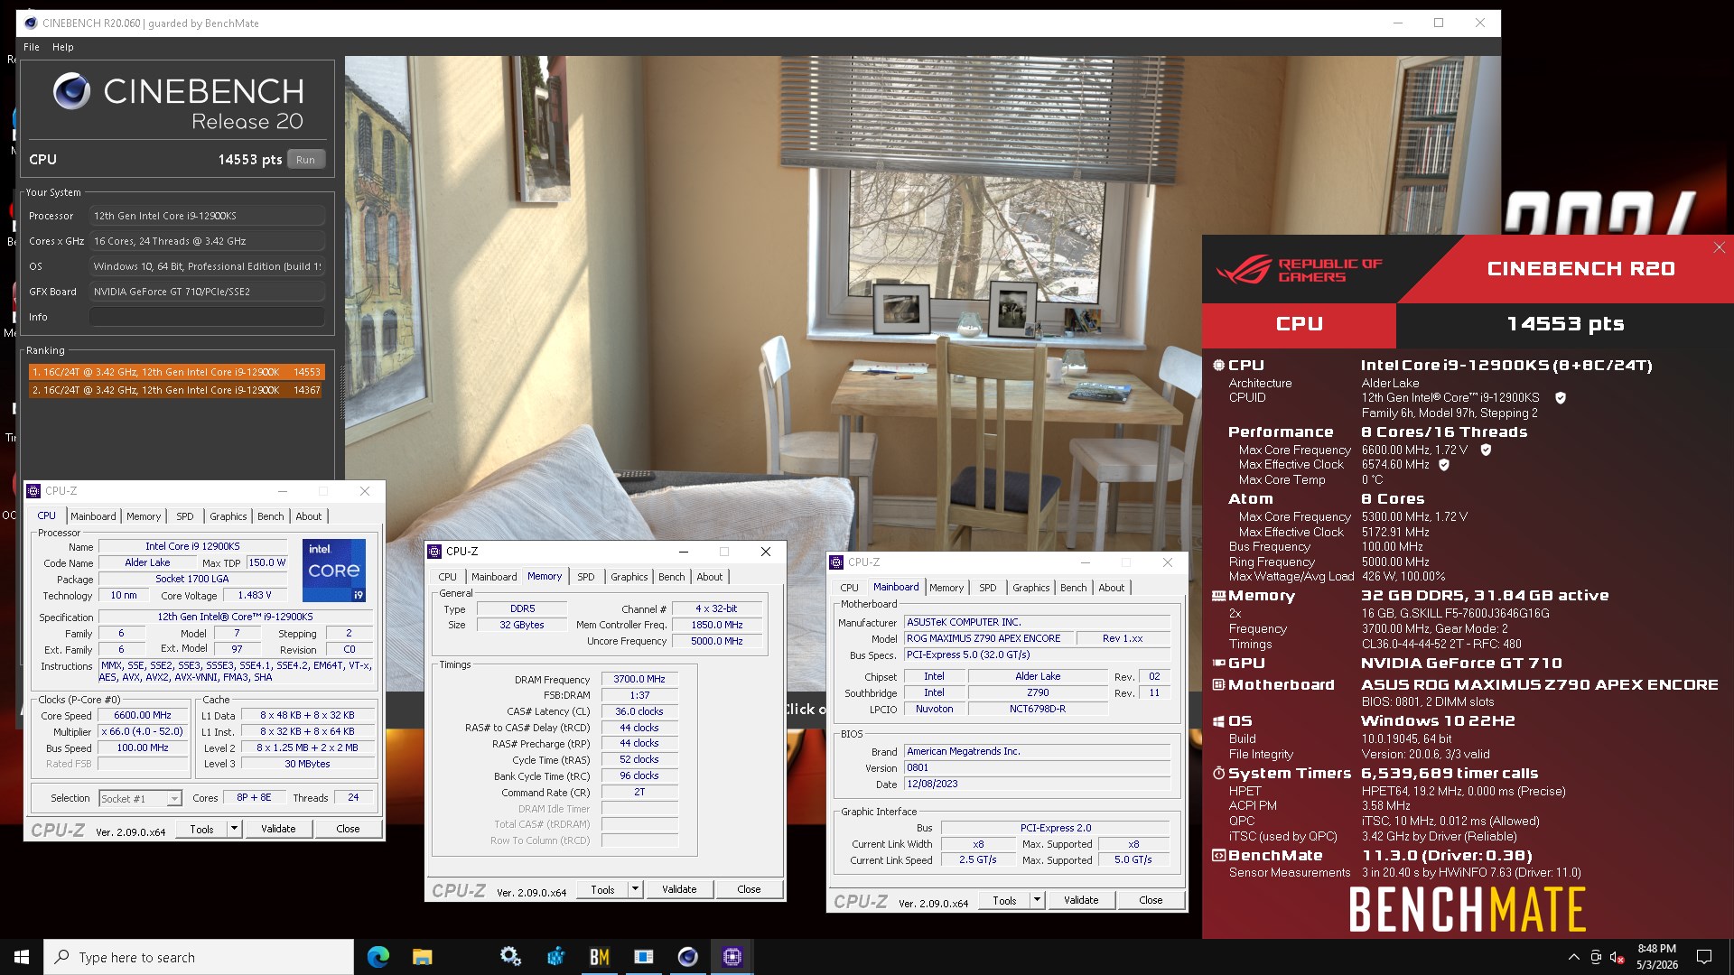The height and width of the screenshot is (975, 1734).
Task: Open Memory tab in right CPU-Z window
Action: [946, 588]
